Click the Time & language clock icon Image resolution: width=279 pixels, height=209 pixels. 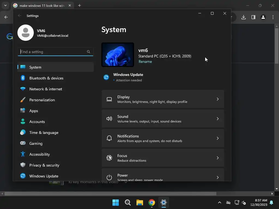pyautogui.click(x=23, y=132)
